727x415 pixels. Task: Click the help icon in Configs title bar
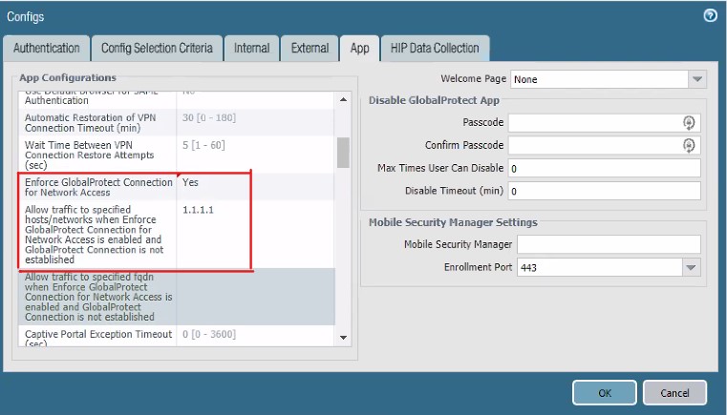click(710, 16)
